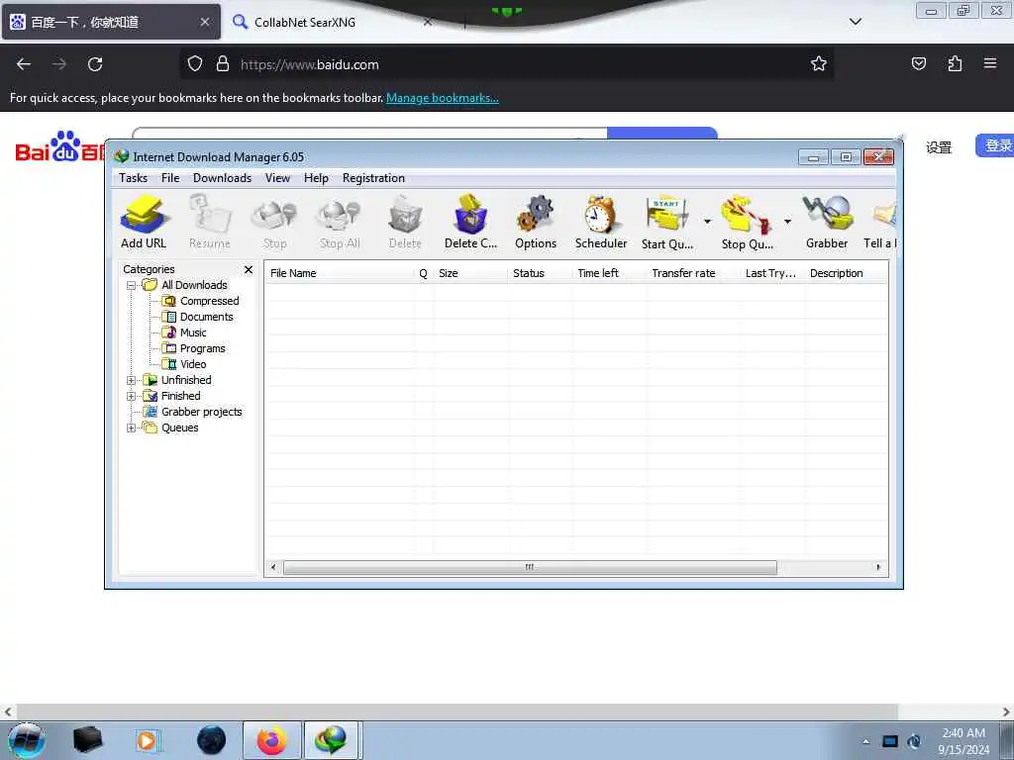This screenshot has height=760, width=1014.
Task: Open the Grabber tool icon
Action: [x=827, y=222]
